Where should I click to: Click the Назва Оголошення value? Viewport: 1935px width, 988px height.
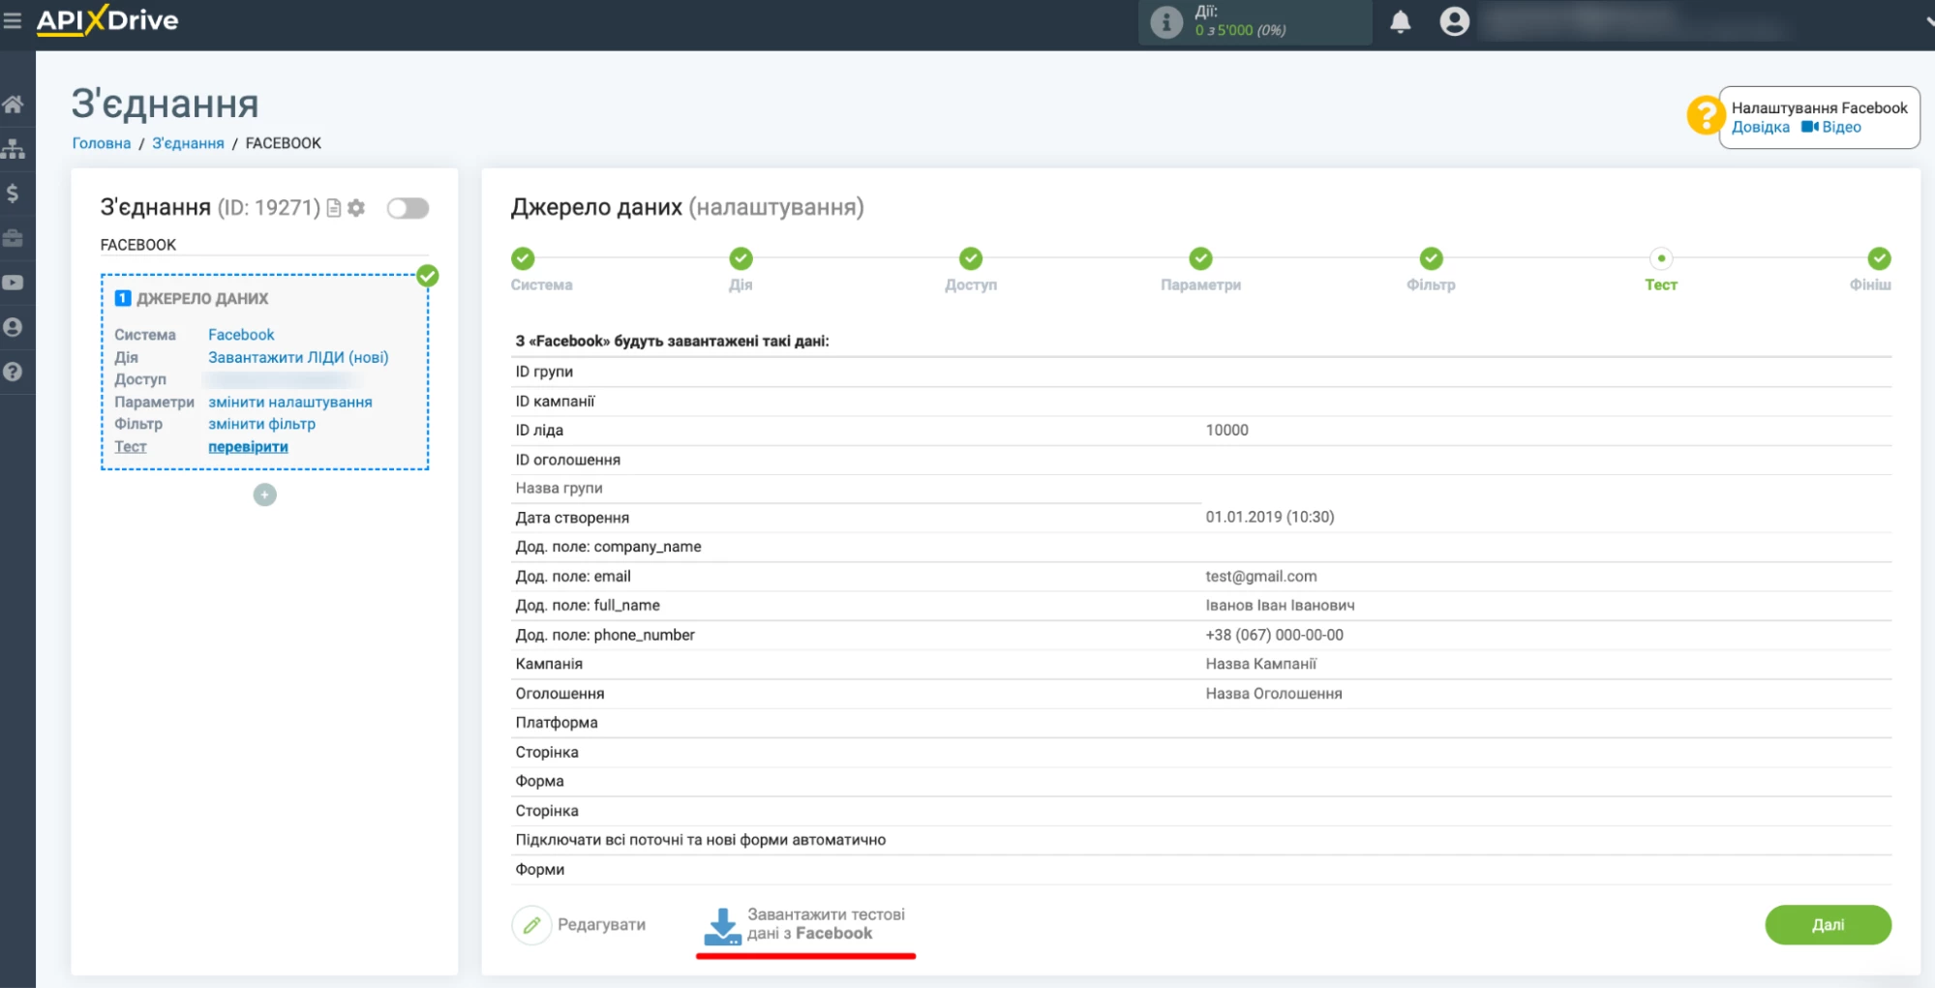pos(1273,694)
